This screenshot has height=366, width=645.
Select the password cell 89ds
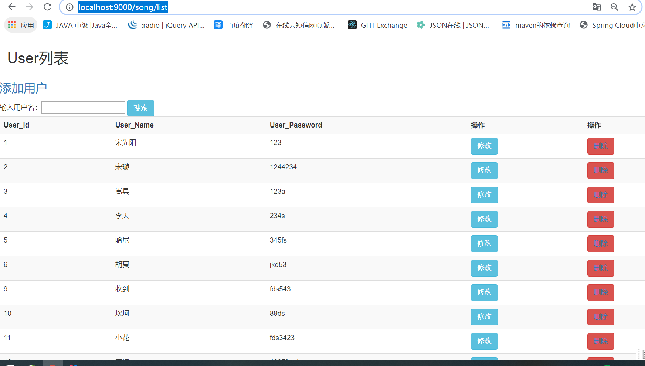277,313
